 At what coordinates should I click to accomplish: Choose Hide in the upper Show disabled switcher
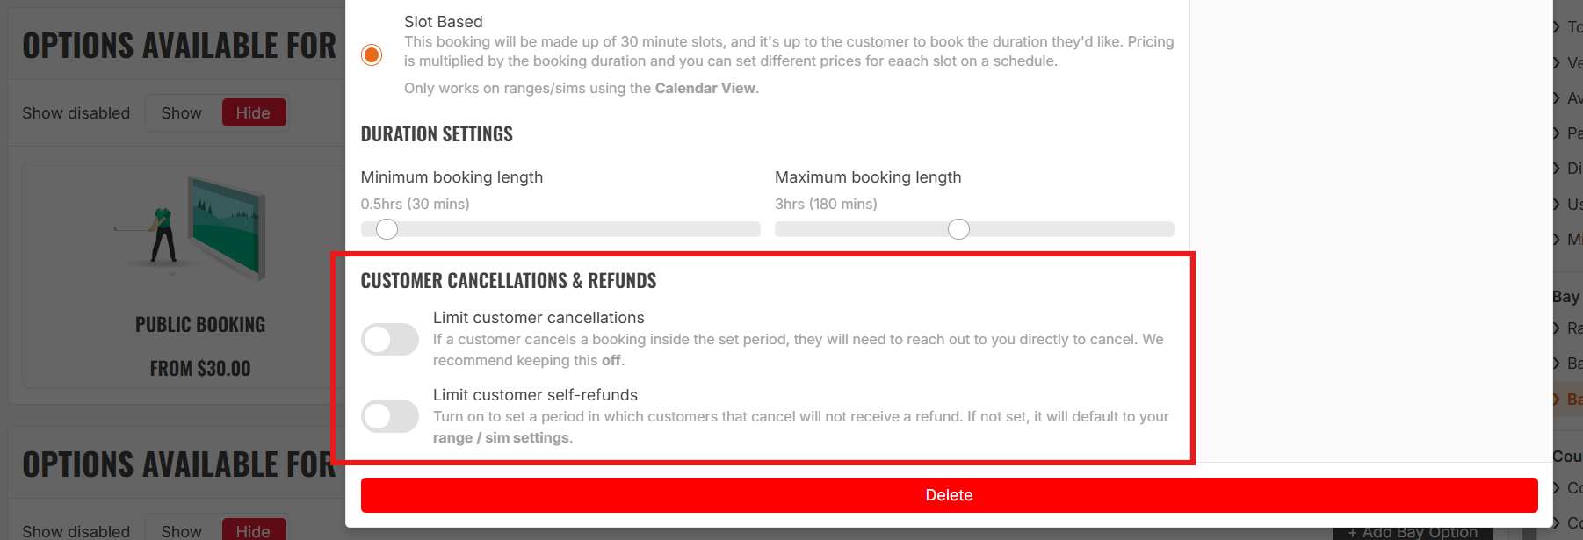(x=253, y=113)
